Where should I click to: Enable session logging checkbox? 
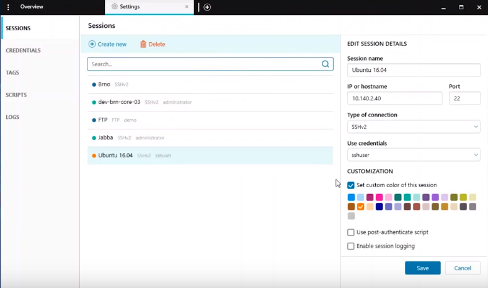(x=351, y=246)
